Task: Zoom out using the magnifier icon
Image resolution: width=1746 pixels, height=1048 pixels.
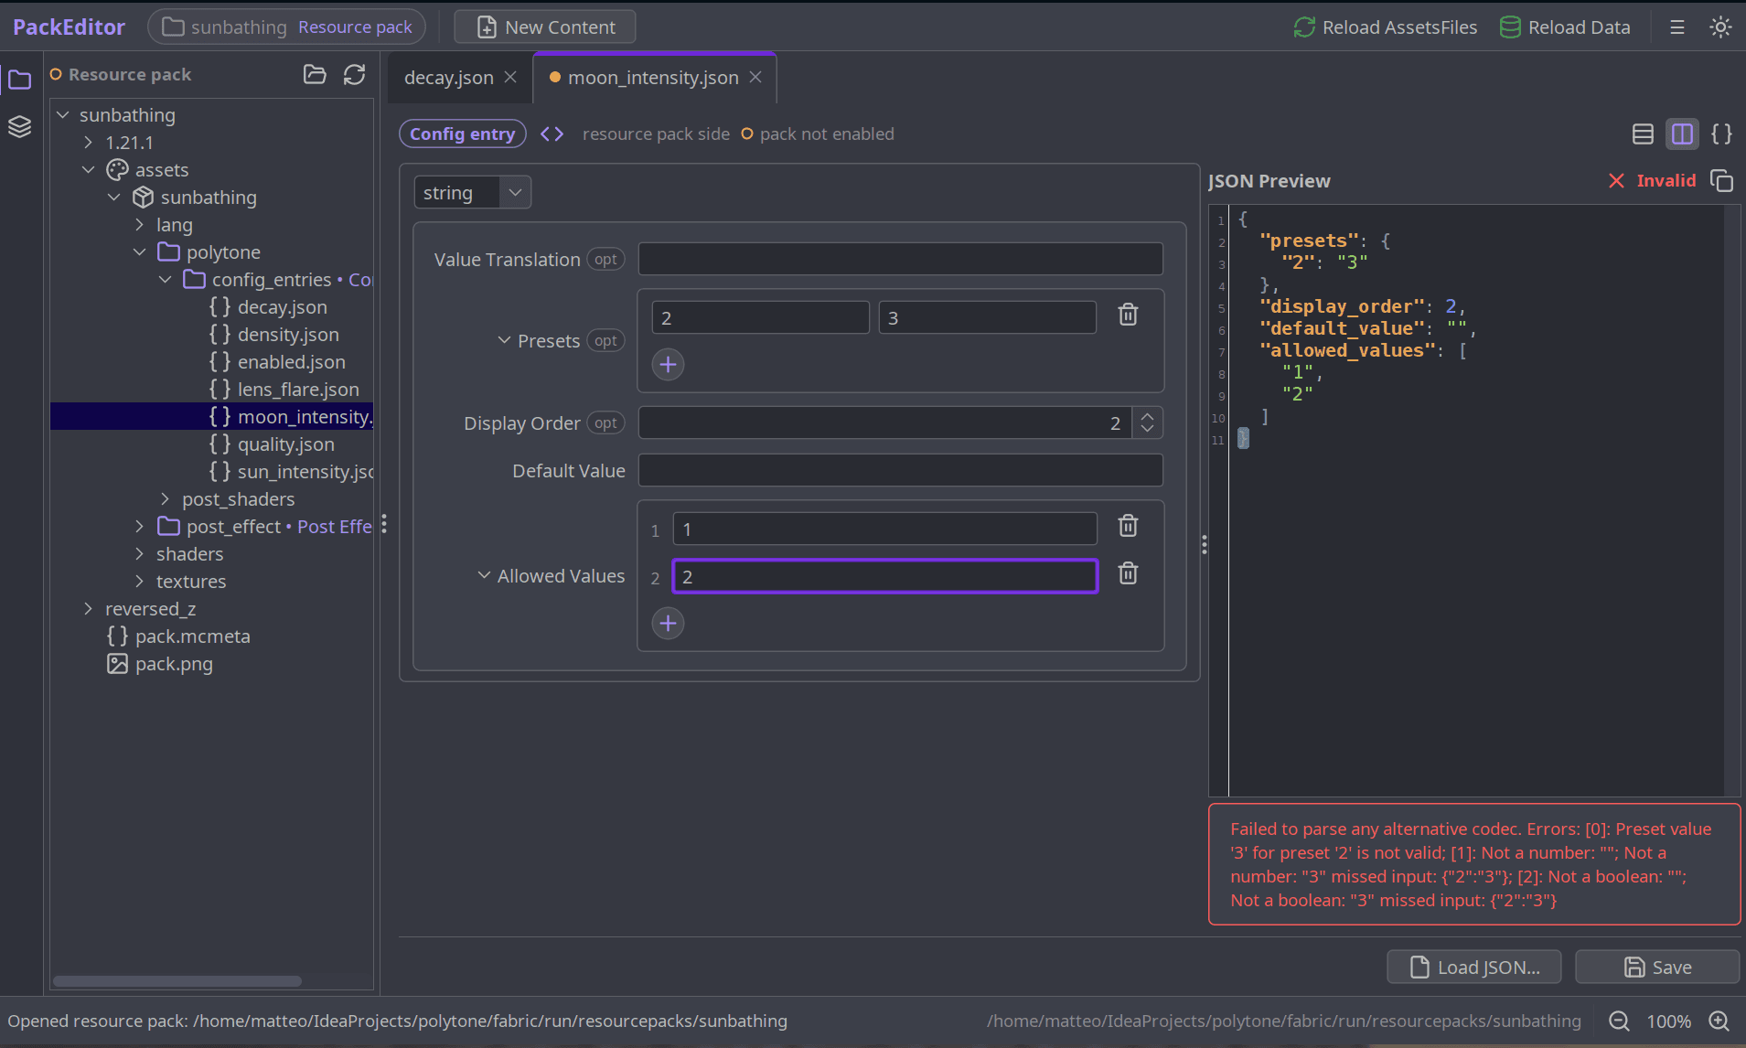Action: click(x=1619, y=1021)
